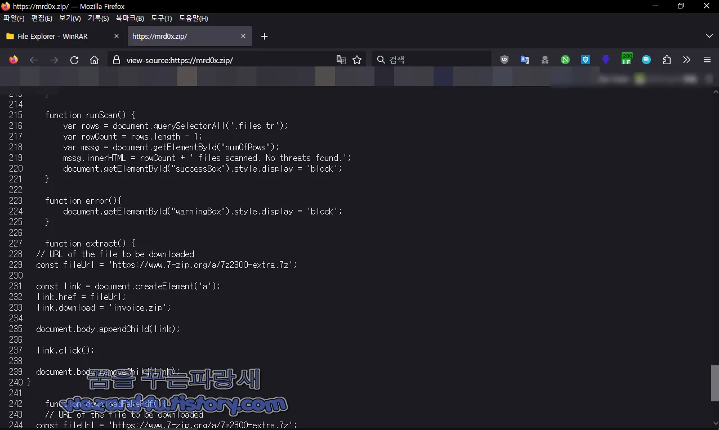Open the 도구(T) menu
This screenshot has width=719, height=430.
pyautogui.click(x=161, y=19)
